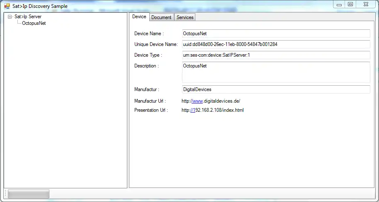Click the Device Name label
This screenshot has height=202, width=379.
pyautogui.click(x=149, y=34)
